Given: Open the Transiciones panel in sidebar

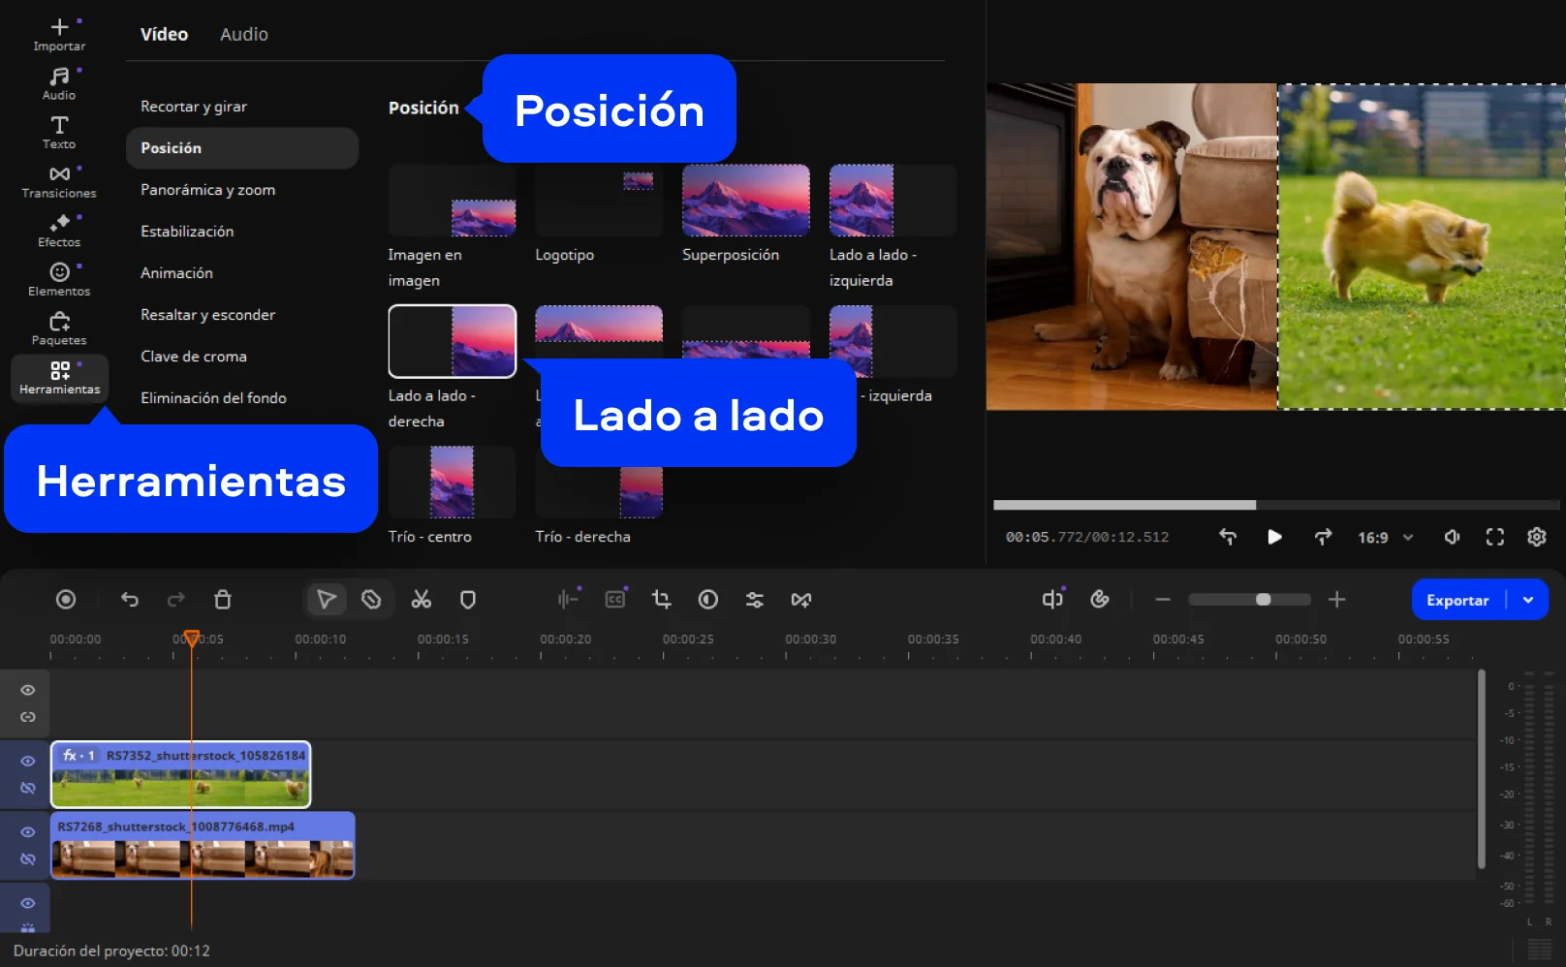Looking at the screenshot, I should click(x=59, y=181).
